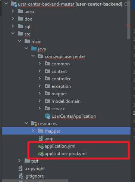Expand the sql folder

pos(13,26)
